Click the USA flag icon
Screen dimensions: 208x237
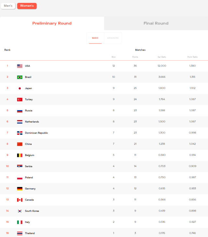point(20,66)
